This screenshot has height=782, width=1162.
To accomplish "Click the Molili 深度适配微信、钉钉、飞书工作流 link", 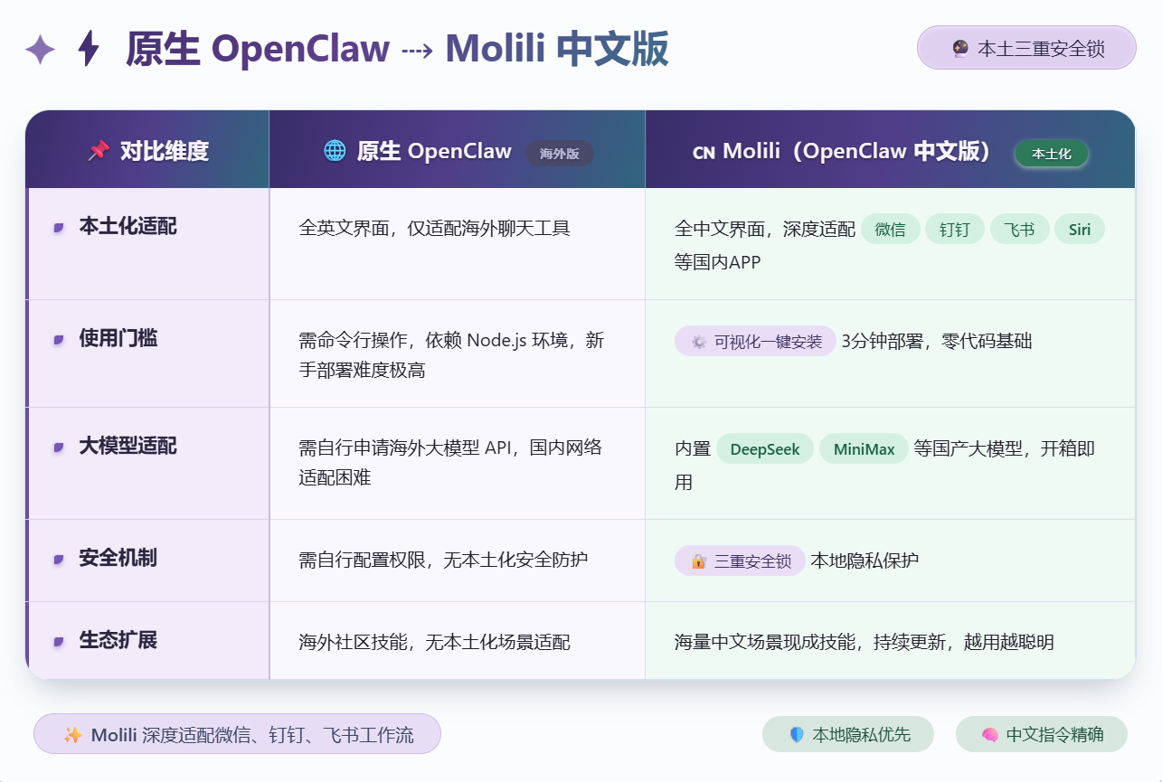I will click(236, 734).
